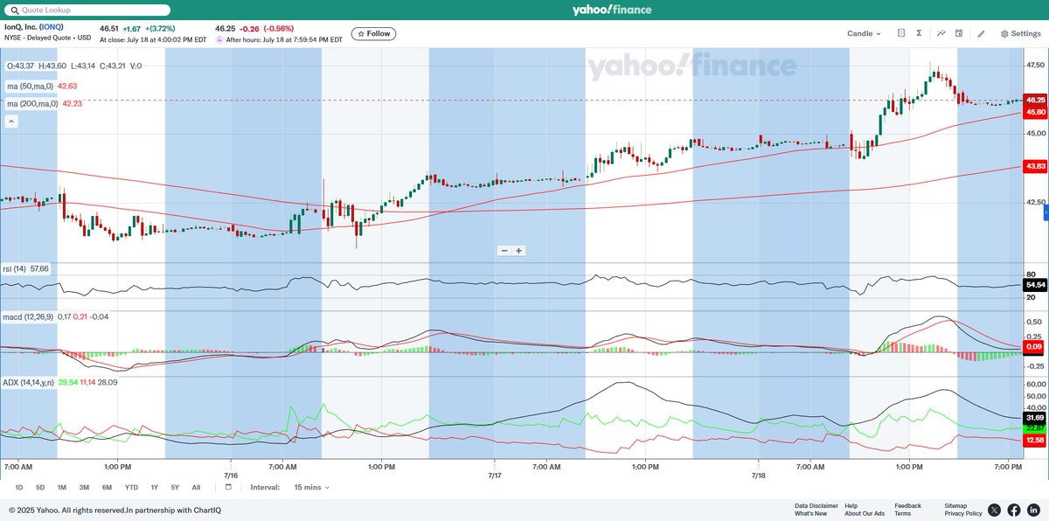Click the Yahoo Finance header logo
The width and height of the screenshot is (1049, 521).
(x=612, y=10)
